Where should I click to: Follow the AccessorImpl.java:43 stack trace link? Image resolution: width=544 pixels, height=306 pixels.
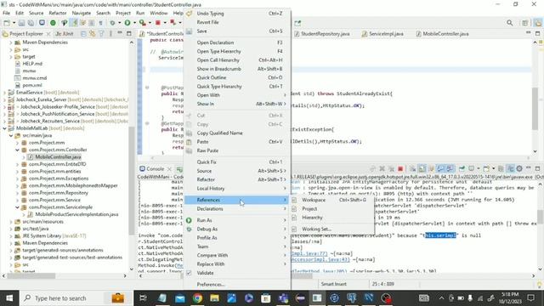[320, 259]
